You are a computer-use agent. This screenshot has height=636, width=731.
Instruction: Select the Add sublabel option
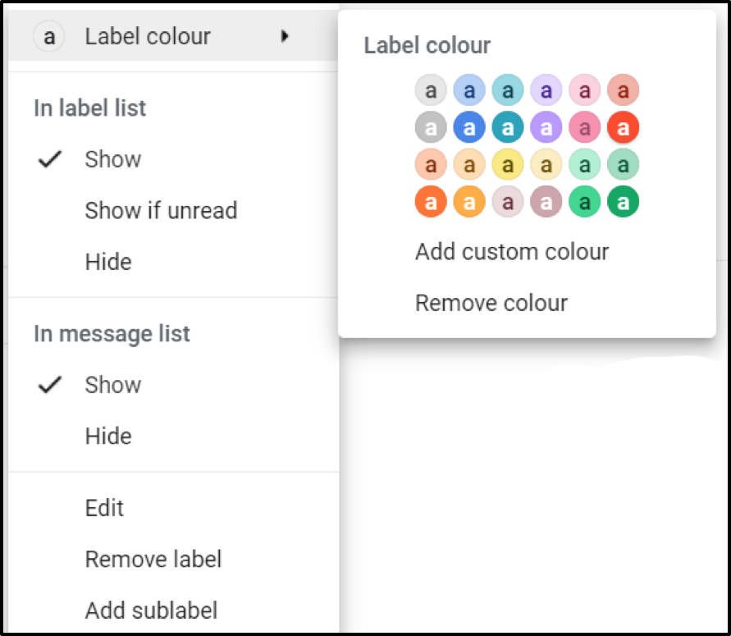click(x=151, y=611)
